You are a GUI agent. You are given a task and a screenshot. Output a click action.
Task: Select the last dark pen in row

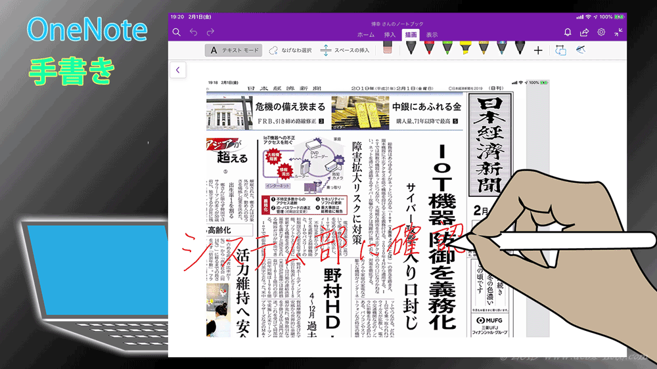click(x=520, y=48)
